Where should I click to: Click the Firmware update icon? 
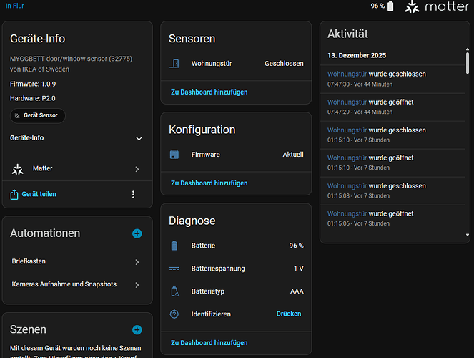click(x=174, y=155)
